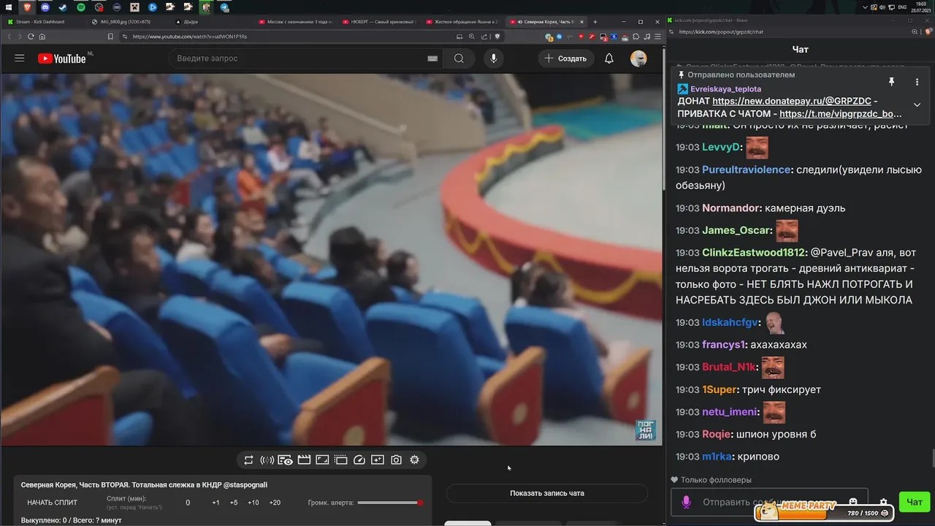Click the video player frame to pause
The width and height of the screenshot is (935, 526).
coord(332,259)
